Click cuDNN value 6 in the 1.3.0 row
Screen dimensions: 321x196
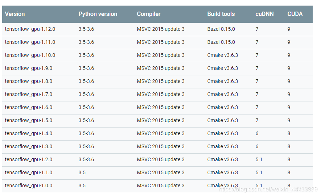click(x=257, y=146)
